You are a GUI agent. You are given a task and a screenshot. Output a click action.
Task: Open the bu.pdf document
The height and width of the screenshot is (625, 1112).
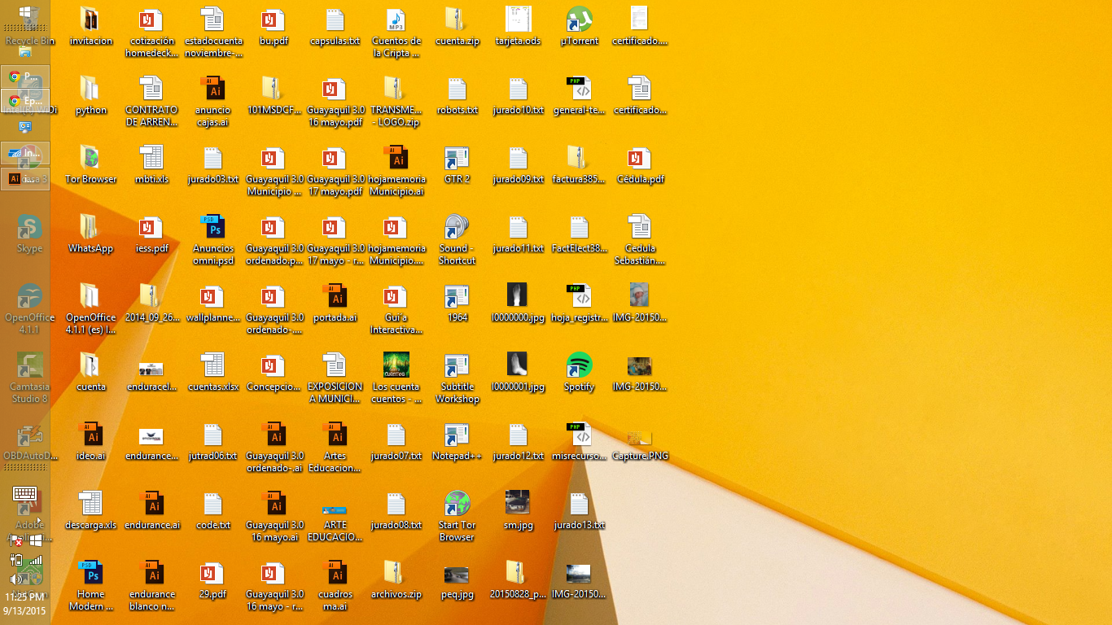[x=274, y=25]
